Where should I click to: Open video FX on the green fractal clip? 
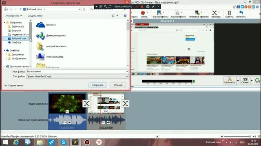(67, 112)
